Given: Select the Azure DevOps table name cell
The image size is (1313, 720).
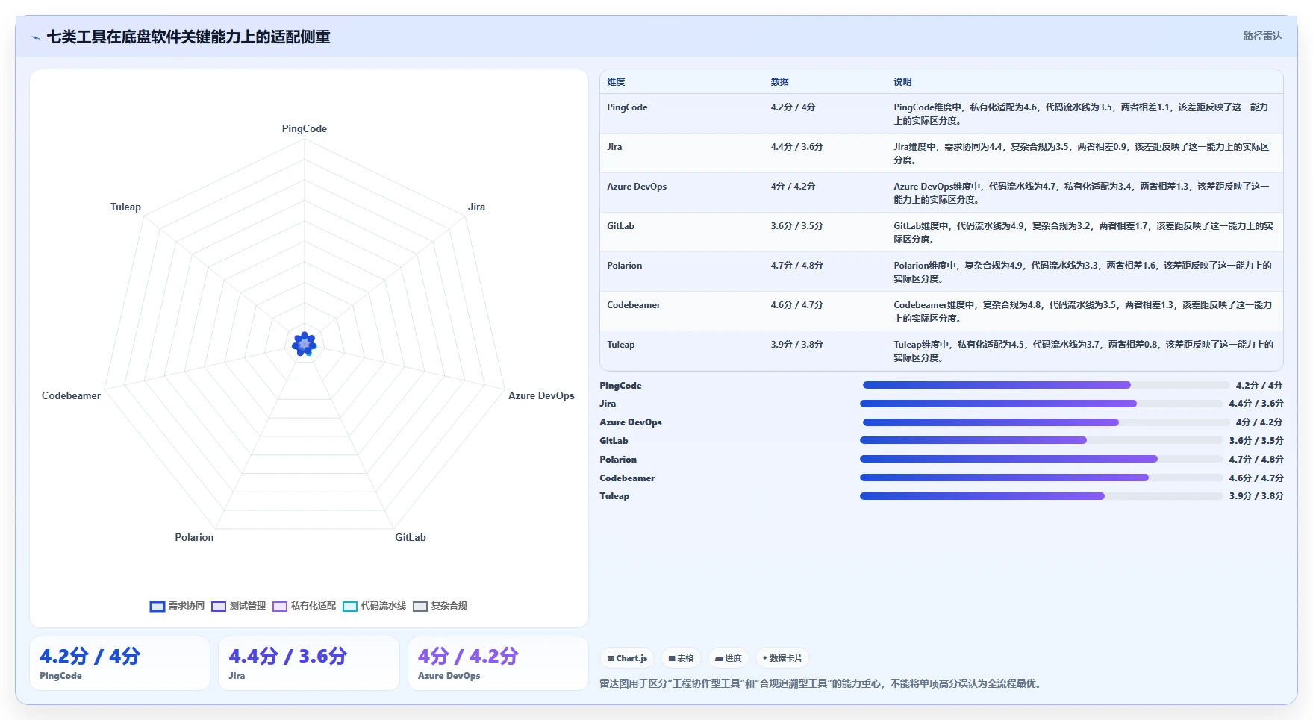Looking at the screenshot, I should tap(637, 187).
